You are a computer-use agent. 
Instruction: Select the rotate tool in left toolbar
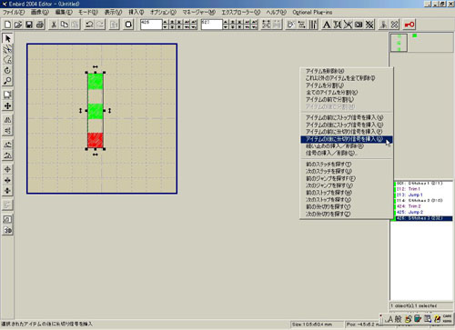7,70
